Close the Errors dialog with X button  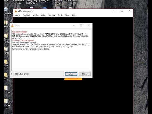pos(89,25)
